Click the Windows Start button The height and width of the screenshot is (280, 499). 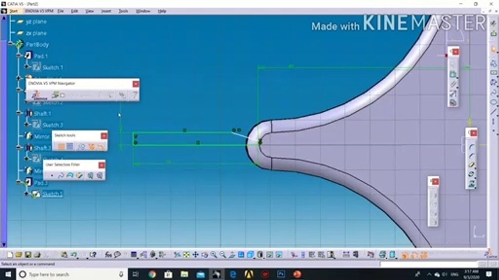click(x=8, y=274)
